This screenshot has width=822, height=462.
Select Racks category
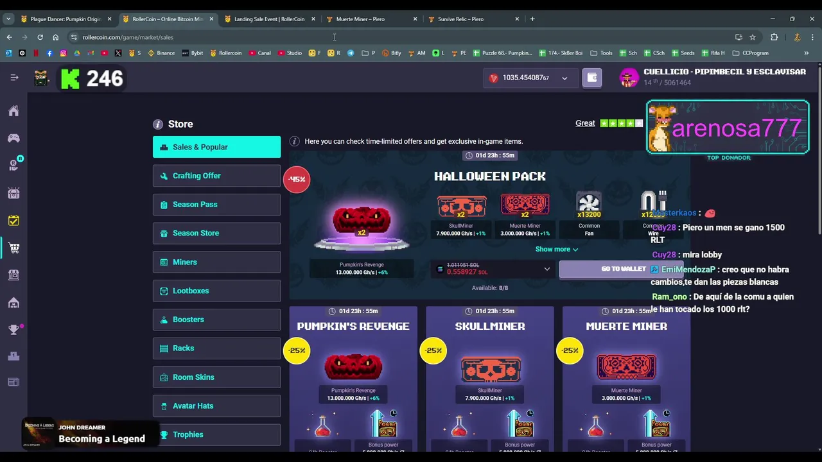216,348
